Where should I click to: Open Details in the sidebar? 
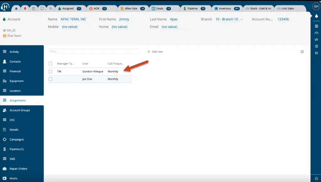tap(22, 130)
